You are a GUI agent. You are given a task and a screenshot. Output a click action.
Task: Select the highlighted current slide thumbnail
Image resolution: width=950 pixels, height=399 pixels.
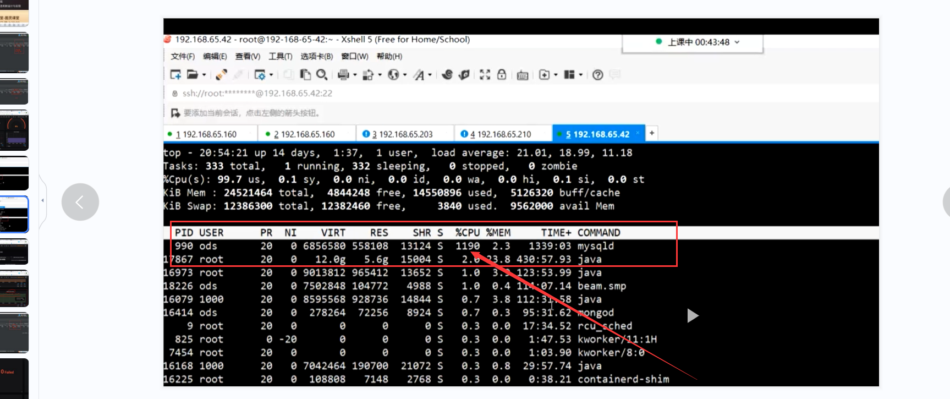point(14,214)
